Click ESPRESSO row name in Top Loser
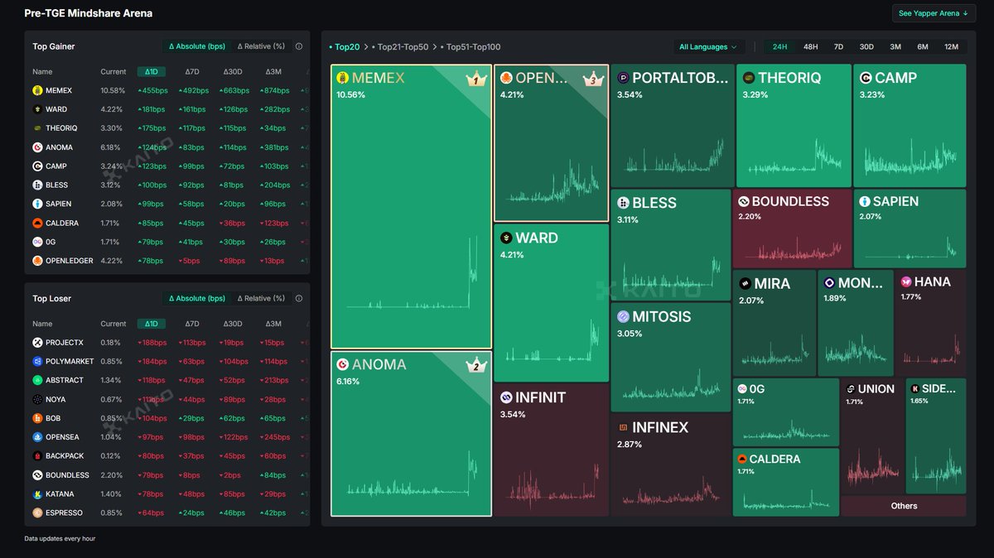 pos(64,513)
